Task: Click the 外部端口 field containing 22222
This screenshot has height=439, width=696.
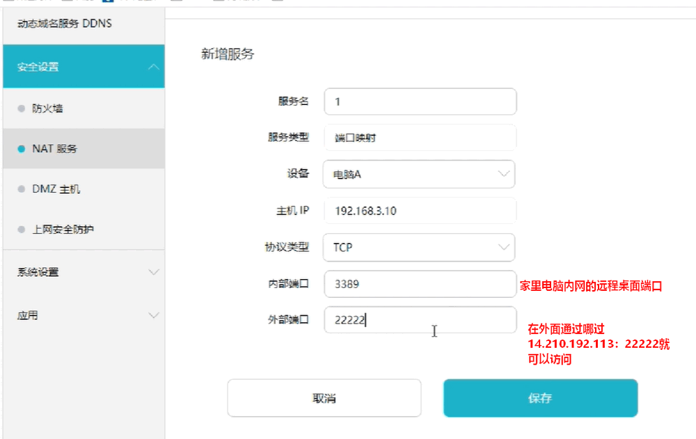Action: point(420,320)
